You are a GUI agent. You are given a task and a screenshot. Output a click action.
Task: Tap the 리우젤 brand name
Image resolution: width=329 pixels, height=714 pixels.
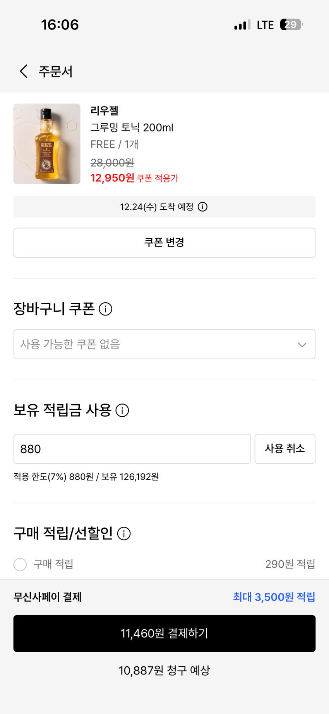pos(105,111)
